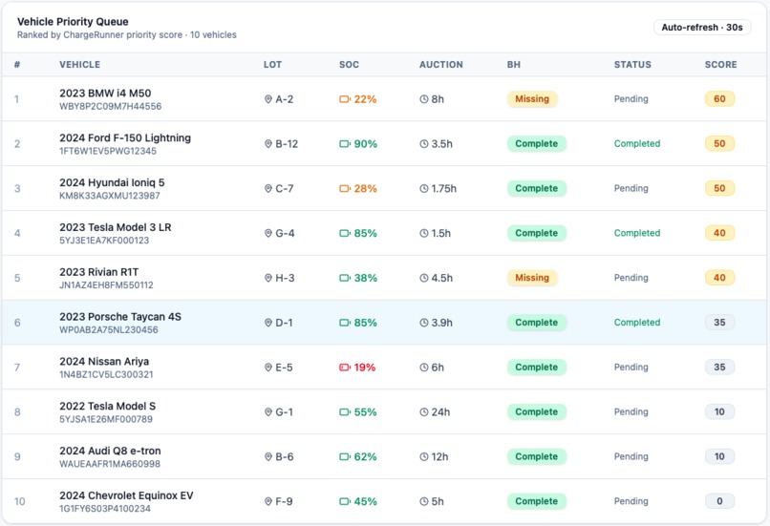Click battery icon beside 55% SOC
The height and width of the screenshot is (526, 770).
(345, 411)
